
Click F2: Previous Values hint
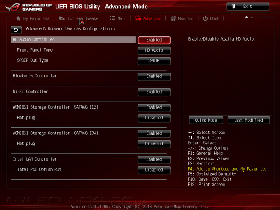[x=209, y=158]
